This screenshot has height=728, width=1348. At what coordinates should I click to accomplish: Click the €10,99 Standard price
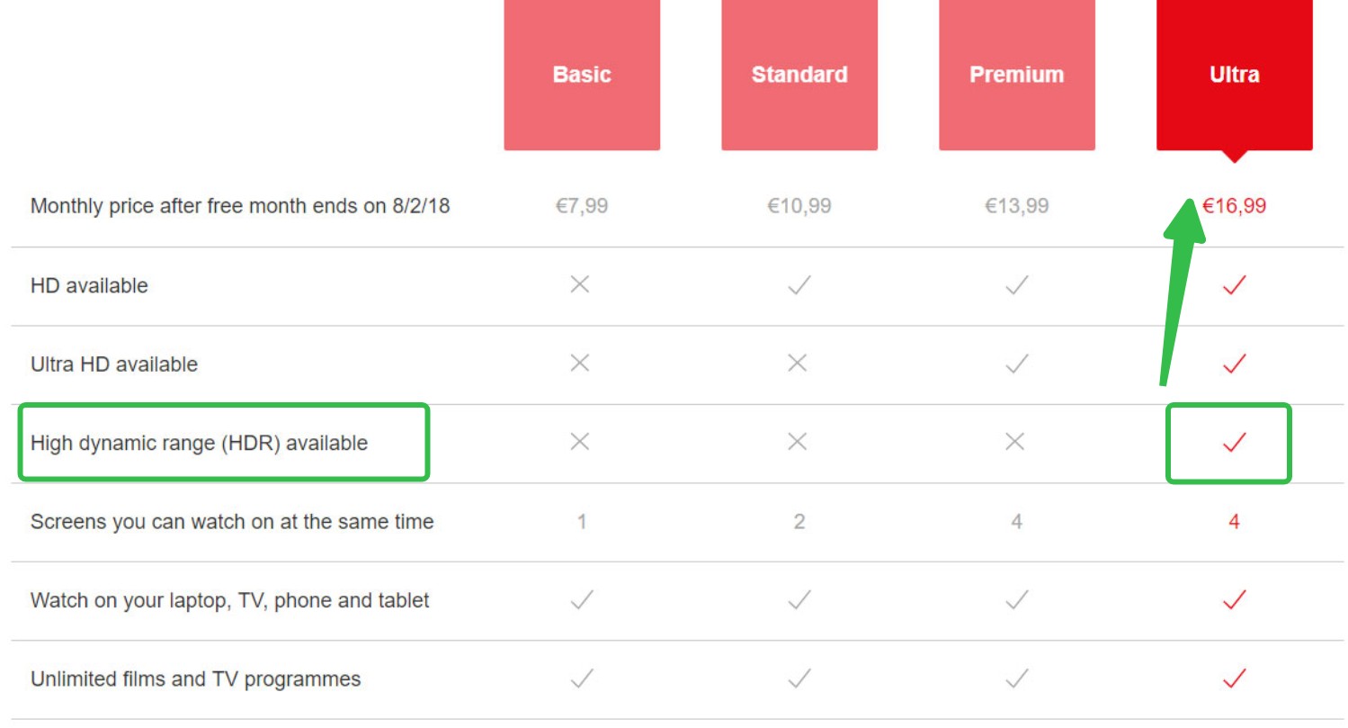point(799,206)
